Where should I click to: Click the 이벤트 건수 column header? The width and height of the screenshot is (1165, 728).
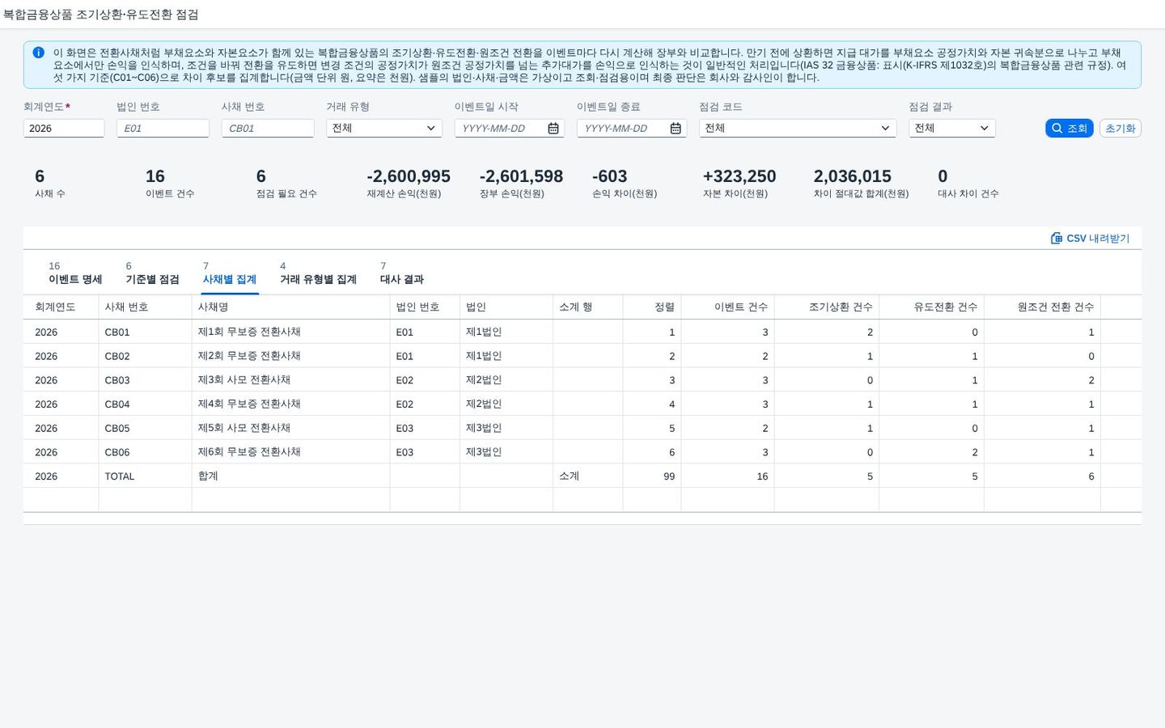tap(727, 307)
